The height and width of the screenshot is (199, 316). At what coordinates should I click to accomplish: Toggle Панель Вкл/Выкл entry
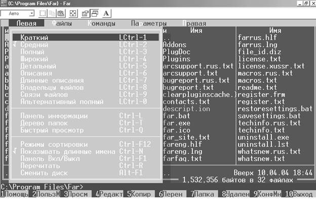pos(86,158)
